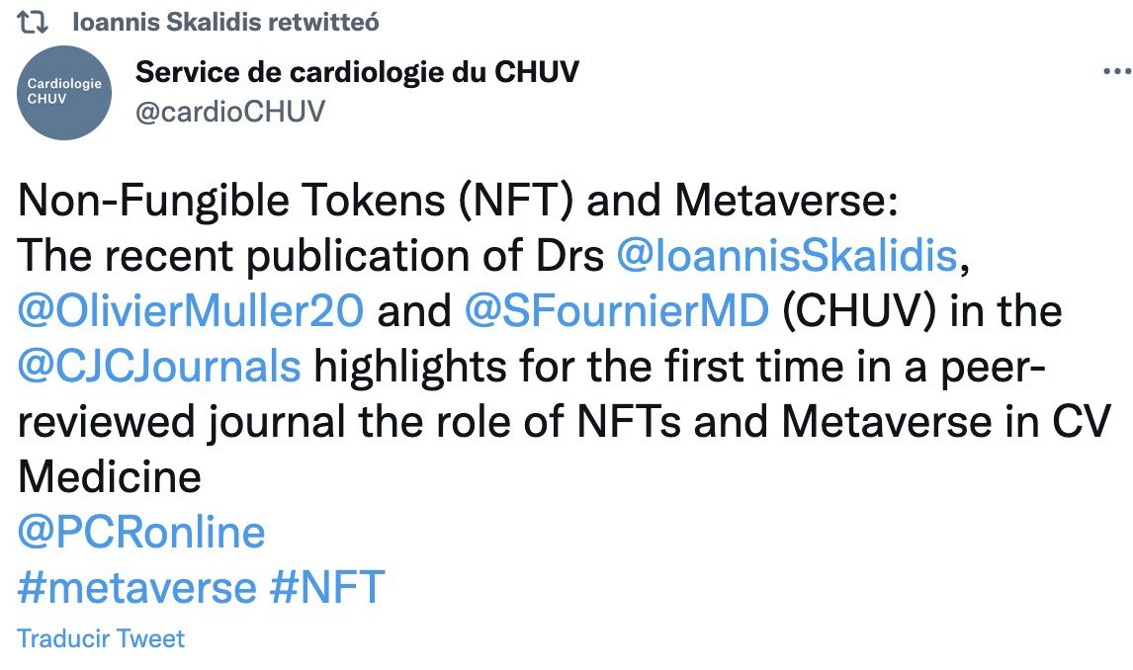Screen dimensions: 1133x670
Task: Click the word 'Medicine' in the tweet
Action: (109, 477)
